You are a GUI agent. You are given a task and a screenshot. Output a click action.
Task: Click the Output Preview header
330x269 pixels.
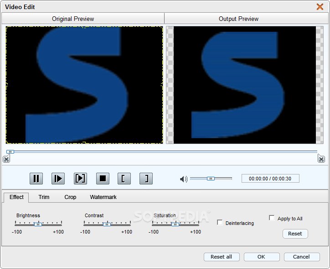click(246, 19)
